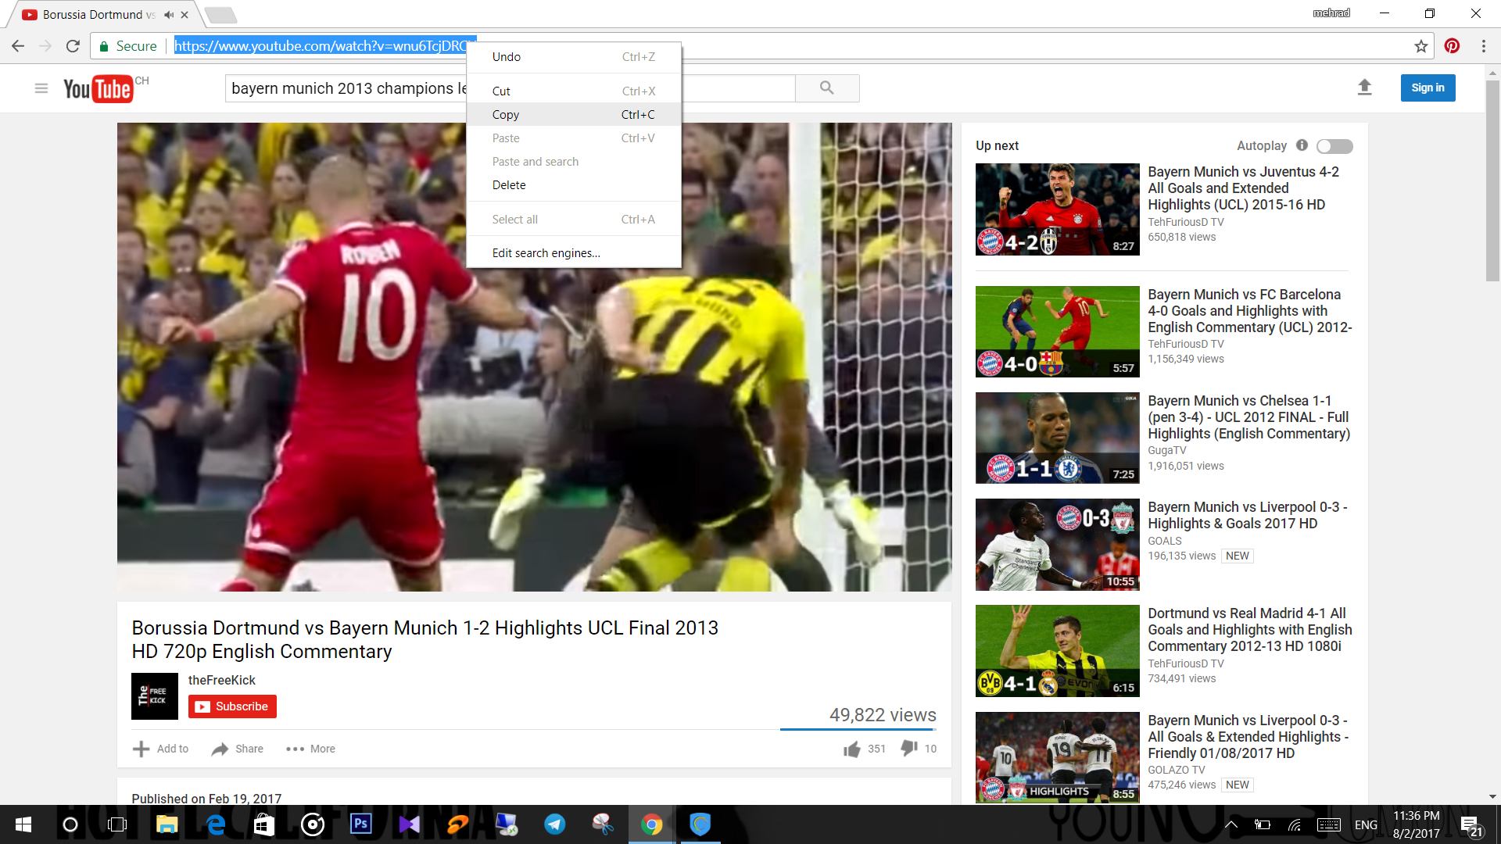Choose Select all in the context menu

tap(514, 219)
